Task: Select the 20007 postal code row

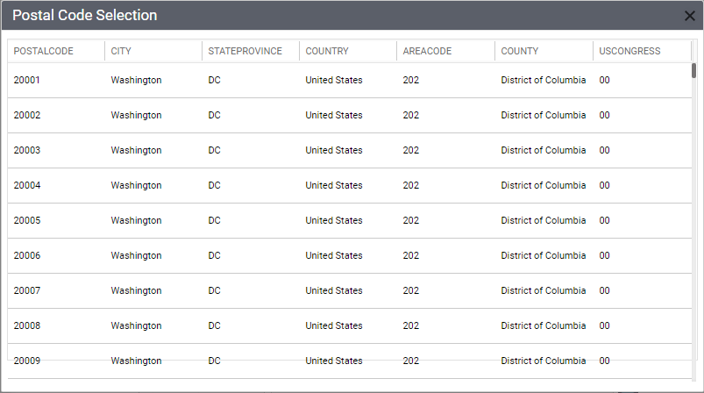Action: (27, 291)
